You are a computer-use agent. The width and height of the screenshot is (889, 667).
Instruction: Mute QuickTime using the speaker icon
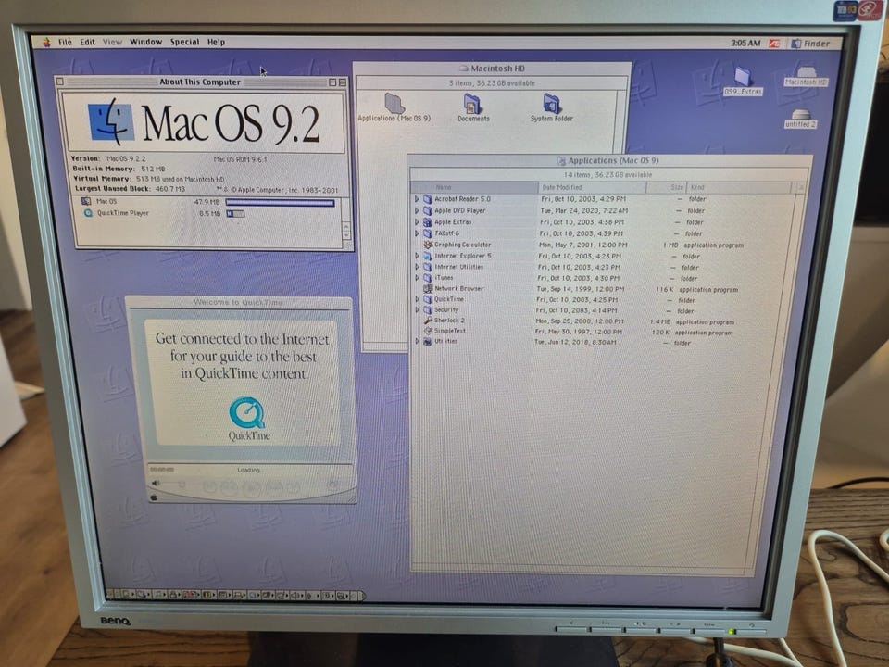156,484
